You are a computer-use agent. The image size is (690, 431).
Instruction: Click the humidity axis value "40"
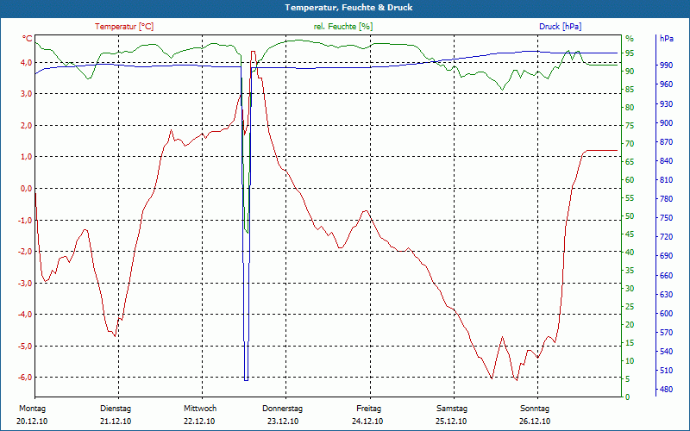[630, 252]
